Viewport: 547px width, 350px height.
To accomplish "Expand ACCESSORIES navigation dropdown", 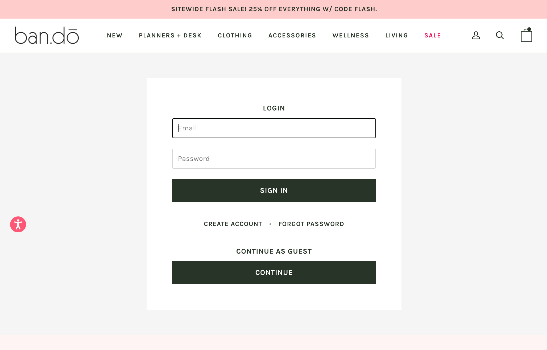I will tap(292, 35).
